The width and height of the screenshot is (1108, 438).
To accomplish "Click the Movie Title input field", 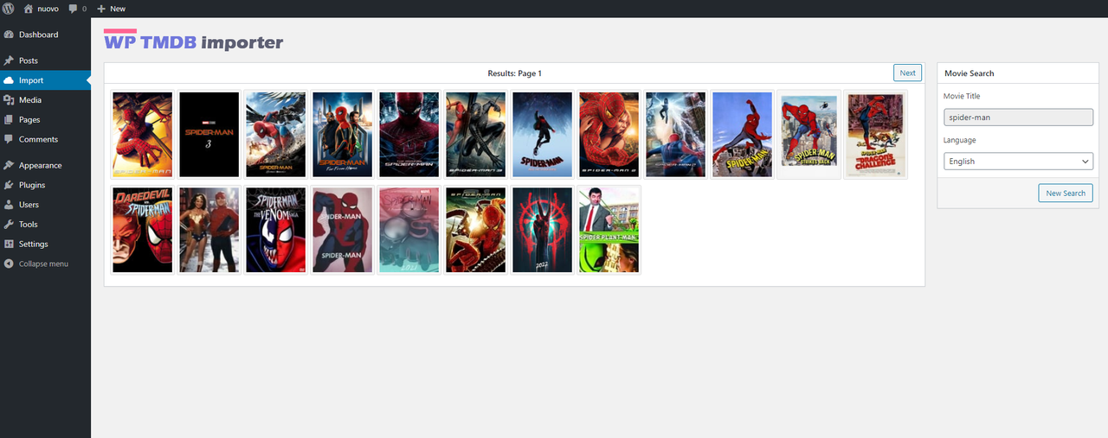I will pos(1017,117).
